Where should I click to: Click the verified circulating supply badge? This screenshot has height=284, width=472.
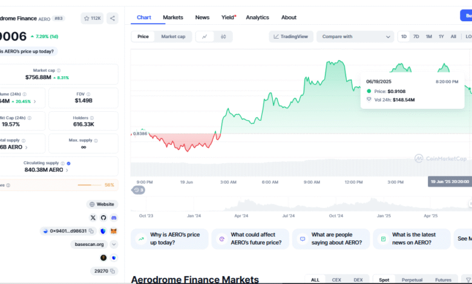[68, 163]
